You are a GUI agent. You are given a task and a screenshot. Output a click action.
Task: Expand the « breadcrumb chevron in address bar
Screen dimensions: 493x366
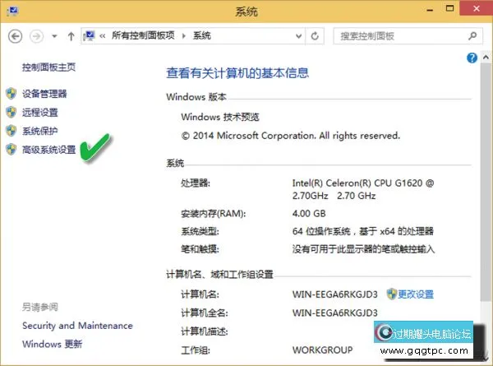coord(103,36)
